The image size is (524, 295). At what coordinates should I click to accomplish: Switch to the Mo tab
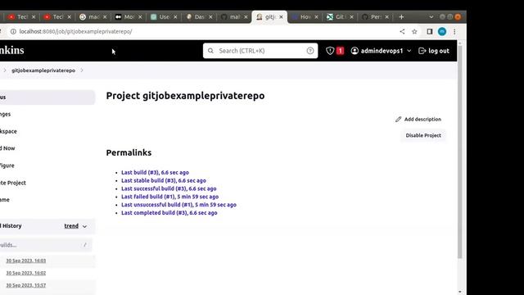128,16
